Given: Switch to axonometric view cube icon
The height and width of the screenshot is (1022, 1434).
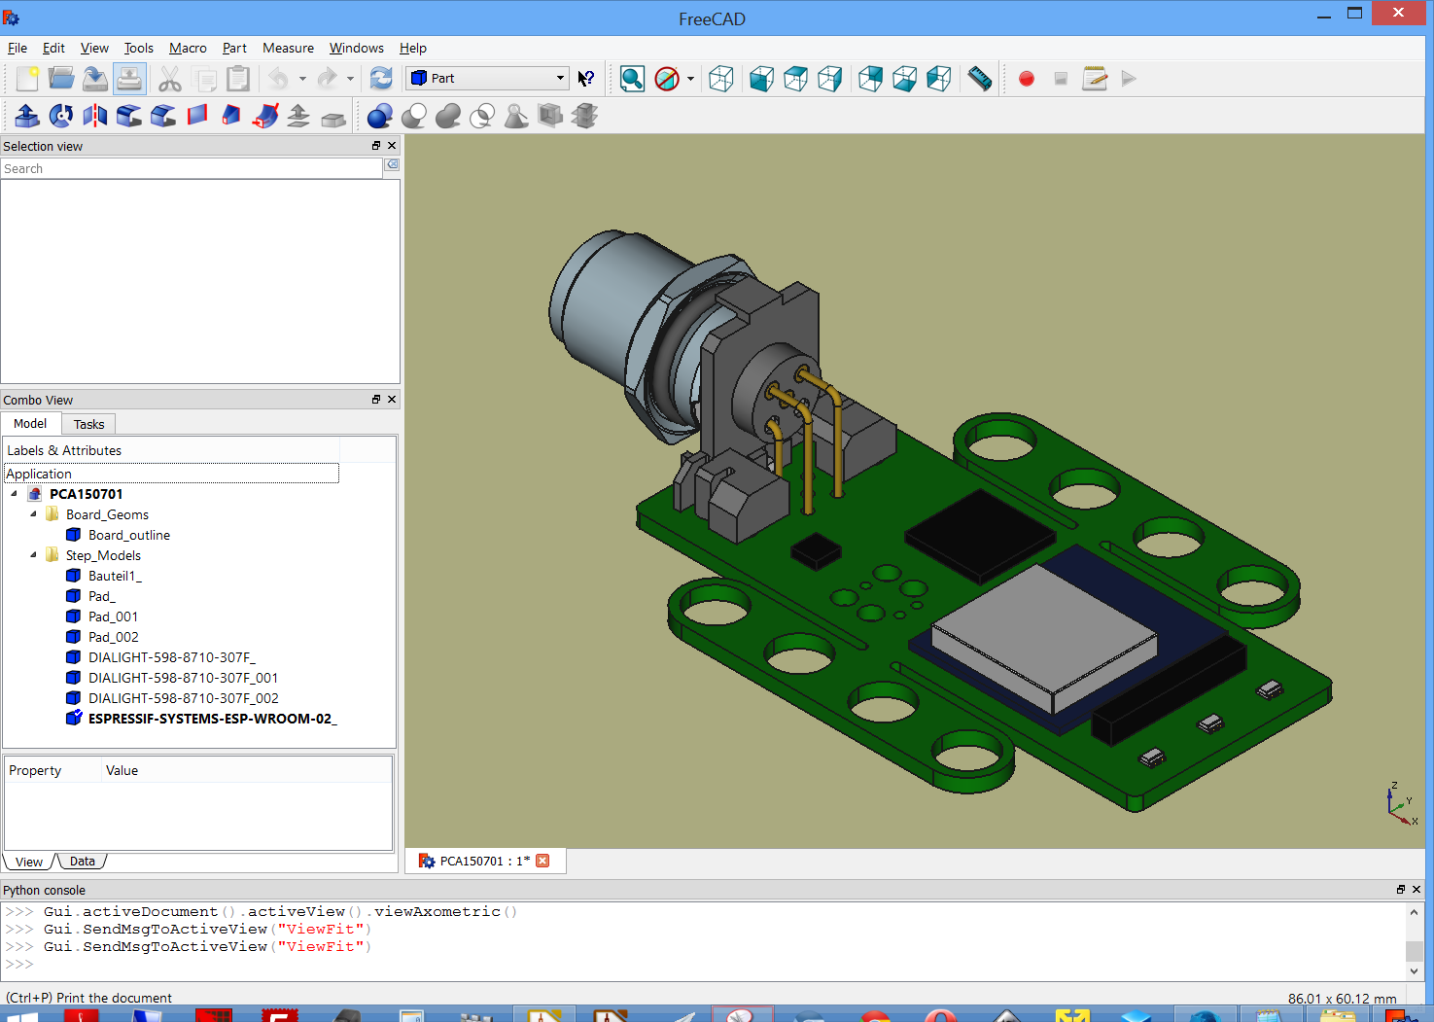Looking at the screenshot, I should pyautogui.click(x=721, y=79).
